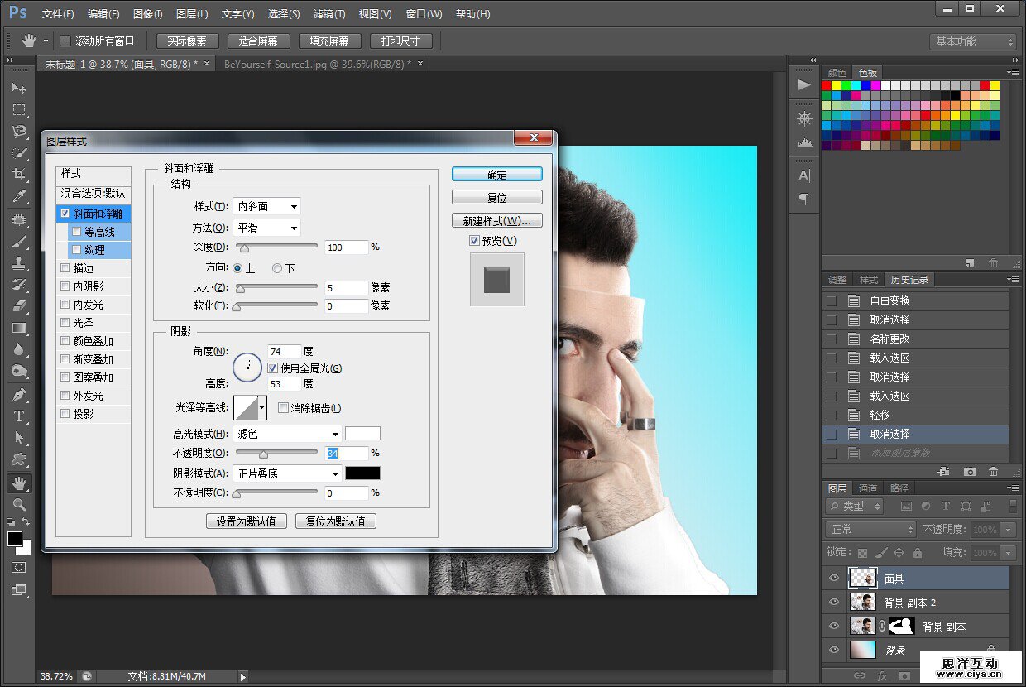The height and width of the screenshot is (687, 1026).
Task: Select the Zoom magnifier tool
Action: click(18, 504)
